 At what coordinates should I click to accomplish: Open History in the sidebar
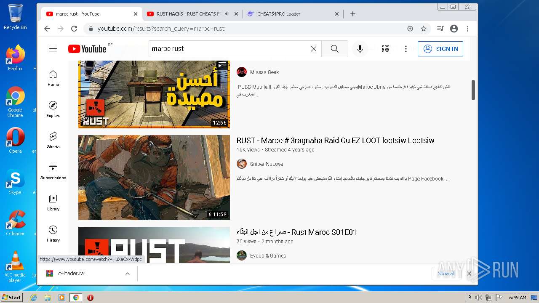(x=53, y=234)
